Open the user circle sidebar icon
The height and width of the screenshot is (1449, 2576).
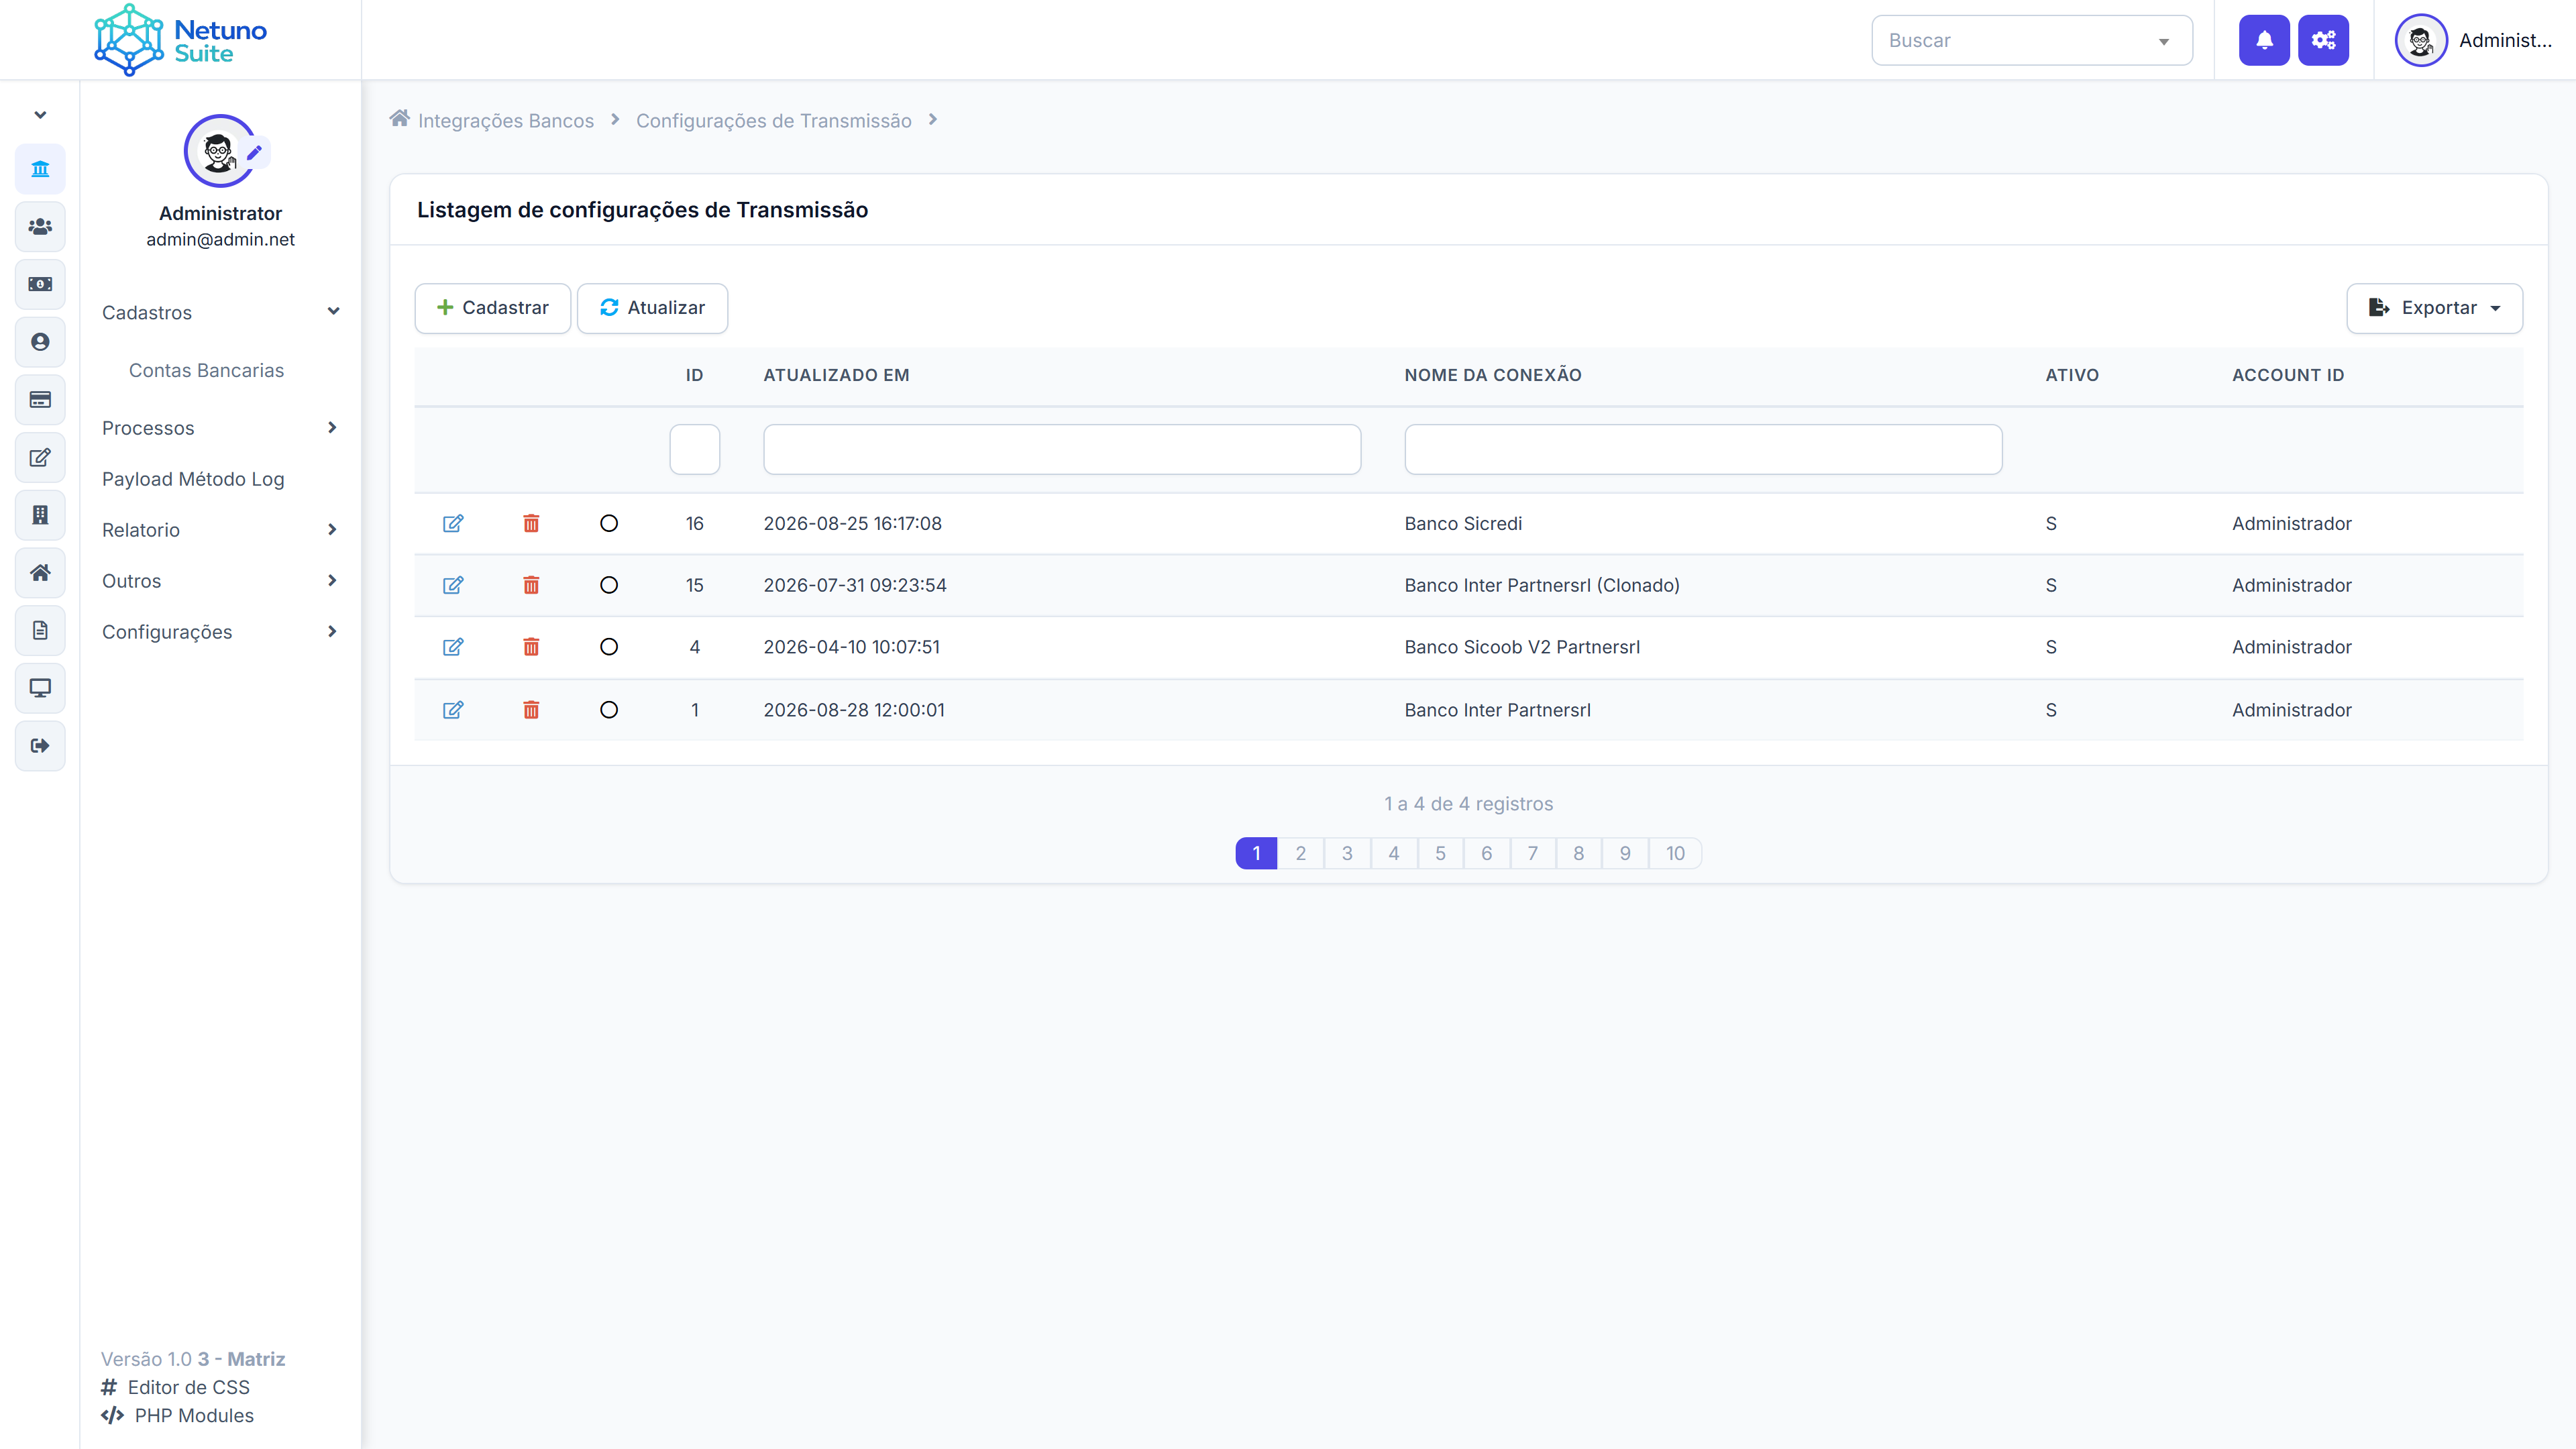(40, 342)
